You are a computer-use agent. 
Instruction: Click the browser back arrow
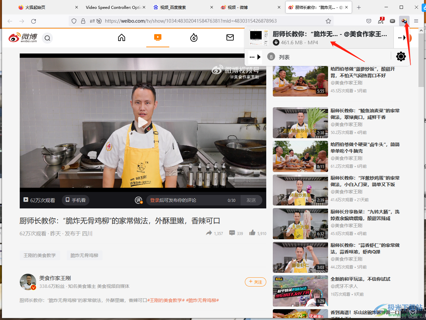click(x=10, y=21)
